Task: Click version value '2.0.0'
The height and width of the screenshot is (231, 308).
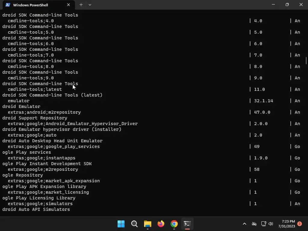Action: [261, 124]
